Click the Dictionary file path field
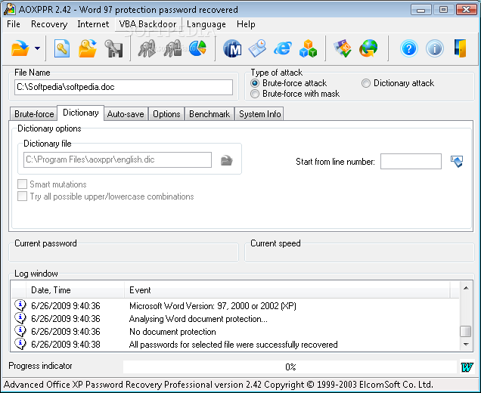Screen dimensions: 481x393 [x=117, y=159]
